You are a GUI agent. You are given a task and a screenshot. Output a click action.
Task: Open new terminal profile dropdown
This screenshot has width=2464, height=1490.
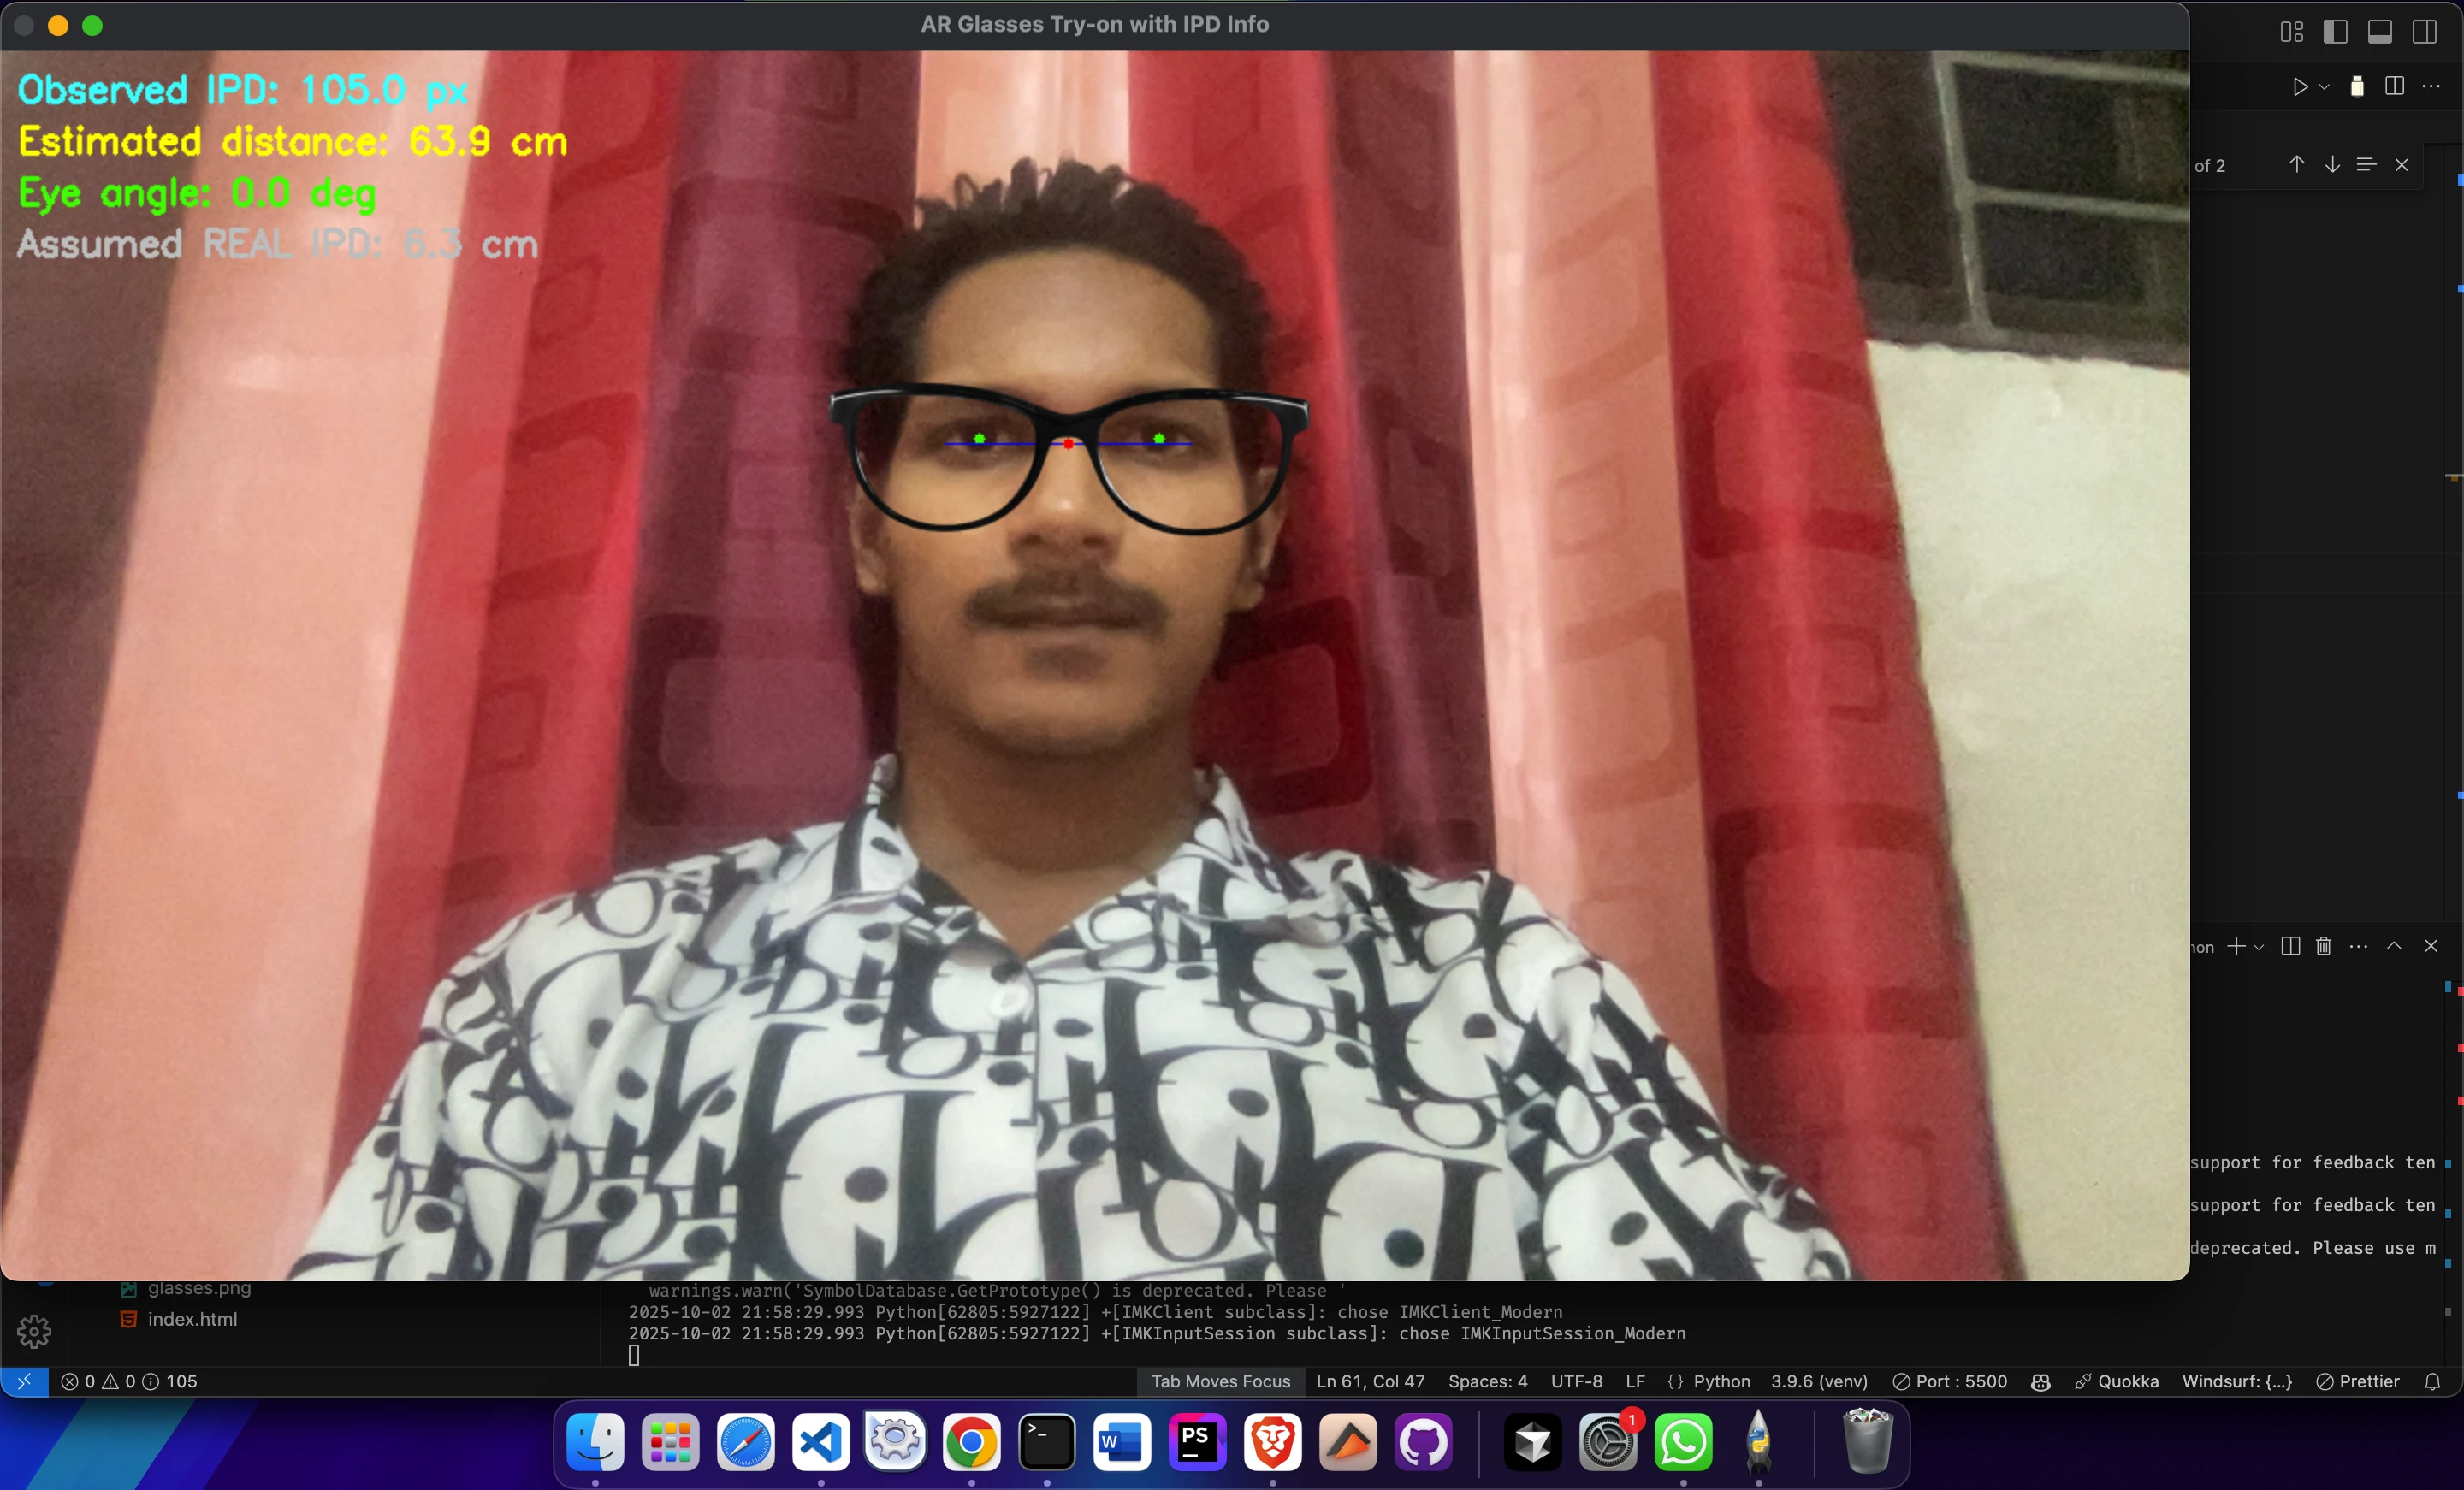pos(2259,947)
